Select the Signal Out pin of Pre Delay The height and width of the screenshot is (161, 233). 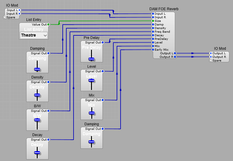[x=102, y=43]
